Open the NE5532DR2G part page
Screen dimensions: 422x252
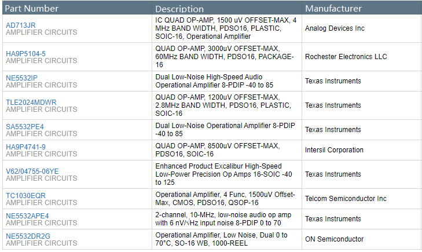[28, 236]
